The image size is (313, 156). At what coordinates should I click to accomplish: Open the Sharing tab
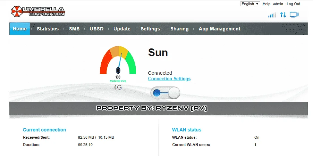pos(179,29)
